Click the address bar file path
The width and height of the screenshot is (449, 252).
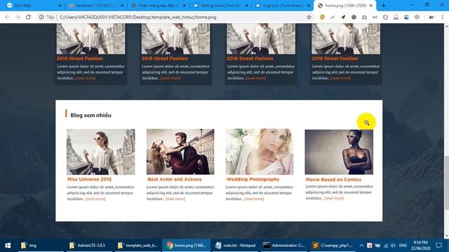click(x=138, y=17)
